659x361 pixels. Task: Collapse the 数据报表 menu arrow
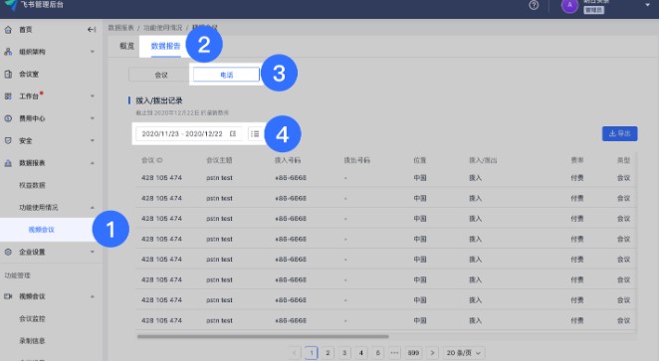(92, 163)
